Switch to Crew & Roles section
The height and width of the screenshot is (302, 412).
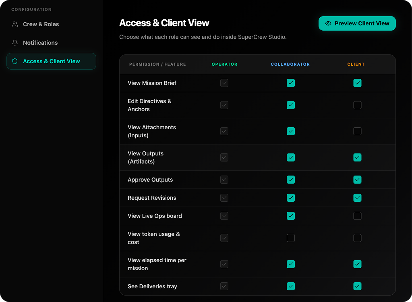tap(41, 24)
